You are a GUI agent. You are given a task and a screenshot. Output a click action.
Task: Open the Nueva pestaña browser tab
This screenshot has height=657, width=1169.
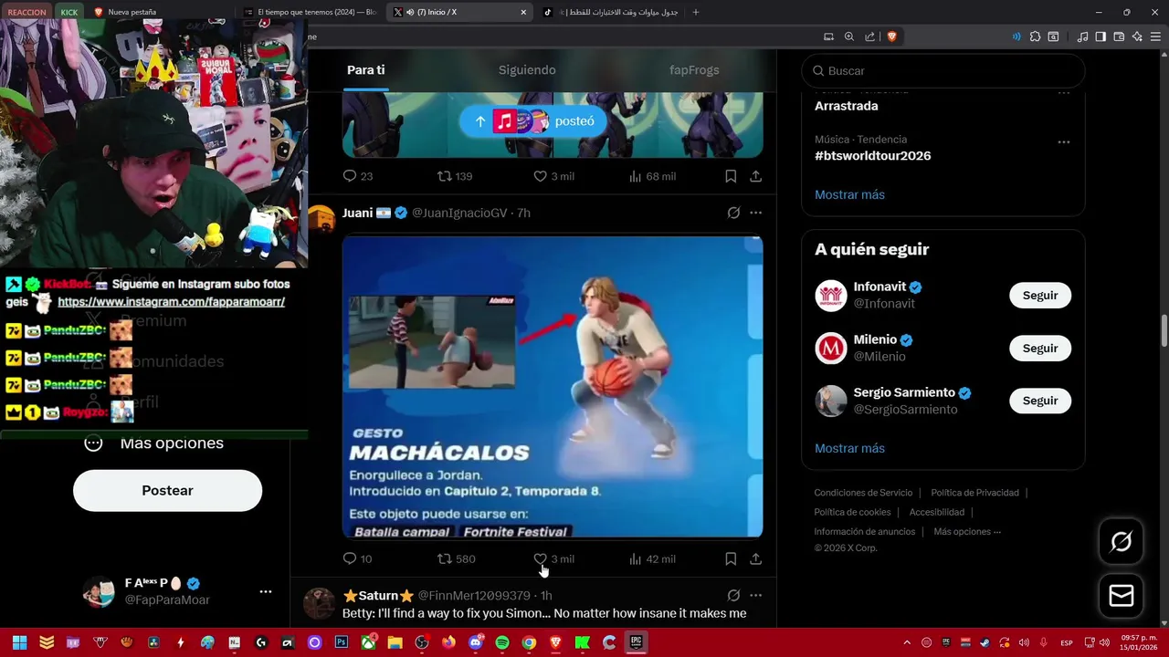157,12
